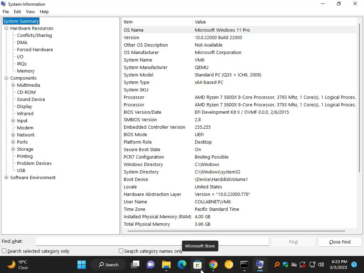Select the Printing tree item

[x=25, y=156]
